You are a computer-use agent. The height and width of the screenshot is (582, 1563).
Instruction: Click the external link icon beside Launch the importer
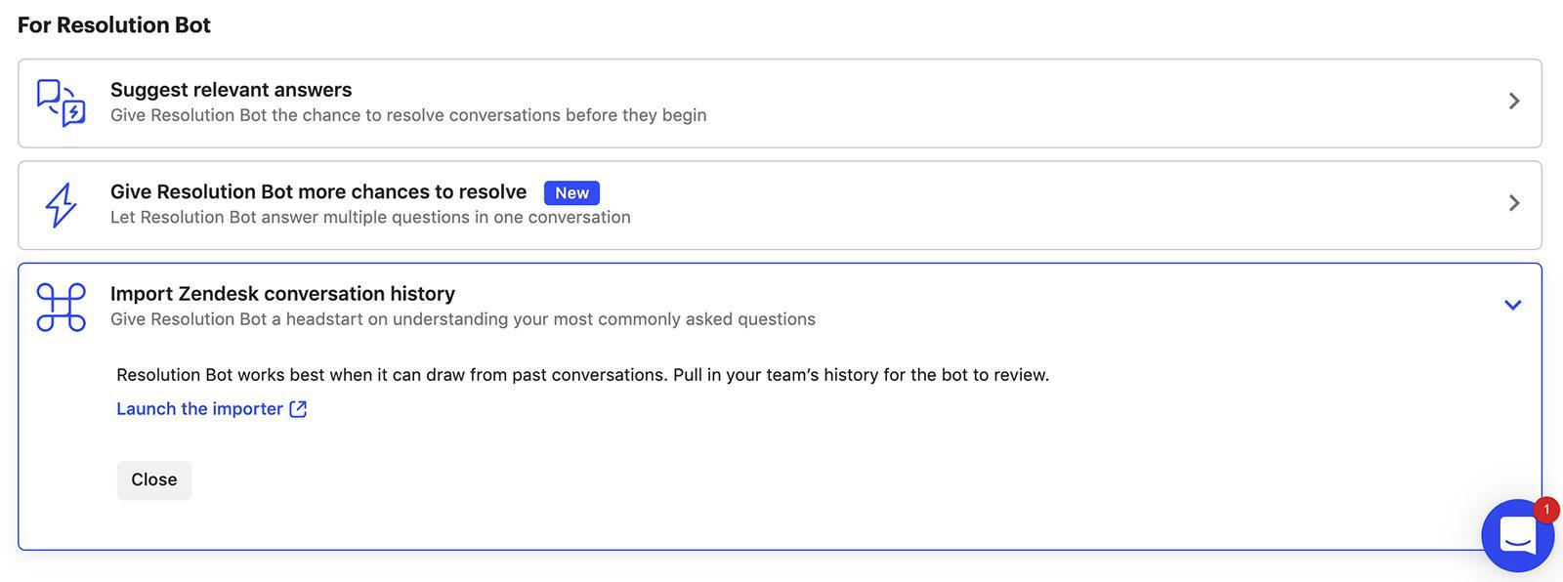(298, 409)
